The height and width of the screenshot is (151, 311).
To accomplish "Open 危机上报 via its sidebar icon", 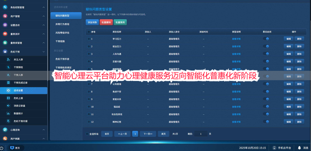I will tap(8, 98).
